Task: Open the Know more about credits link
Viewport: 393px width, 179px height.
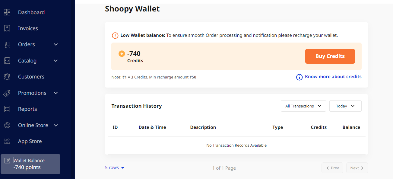Action: pyautogui.click(x=333, y=77)
